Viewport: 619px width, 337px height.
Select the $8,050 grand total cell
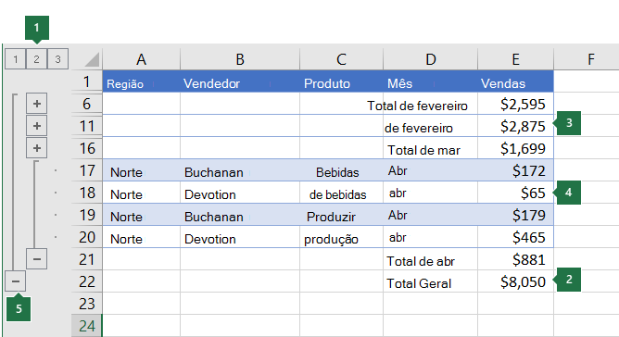(x=515, y=281)
